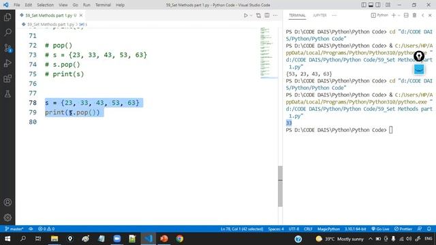Open the new terminal launch profile dropdown
This screenshot has height=245, width=436.
click(x=399, y=15)
